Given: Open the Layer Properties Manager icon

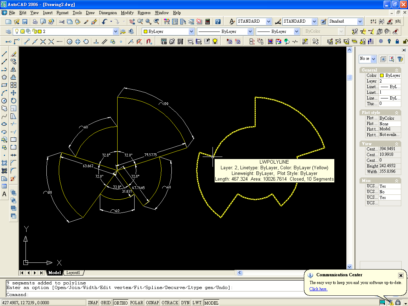Looking at the screenshot, I should click(8, 32).
